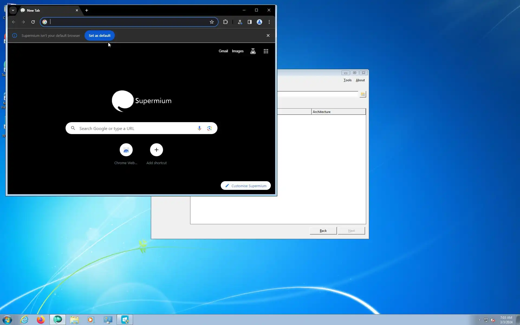
Task: Open the three-dot browser menu
Action: click(269, 22)
